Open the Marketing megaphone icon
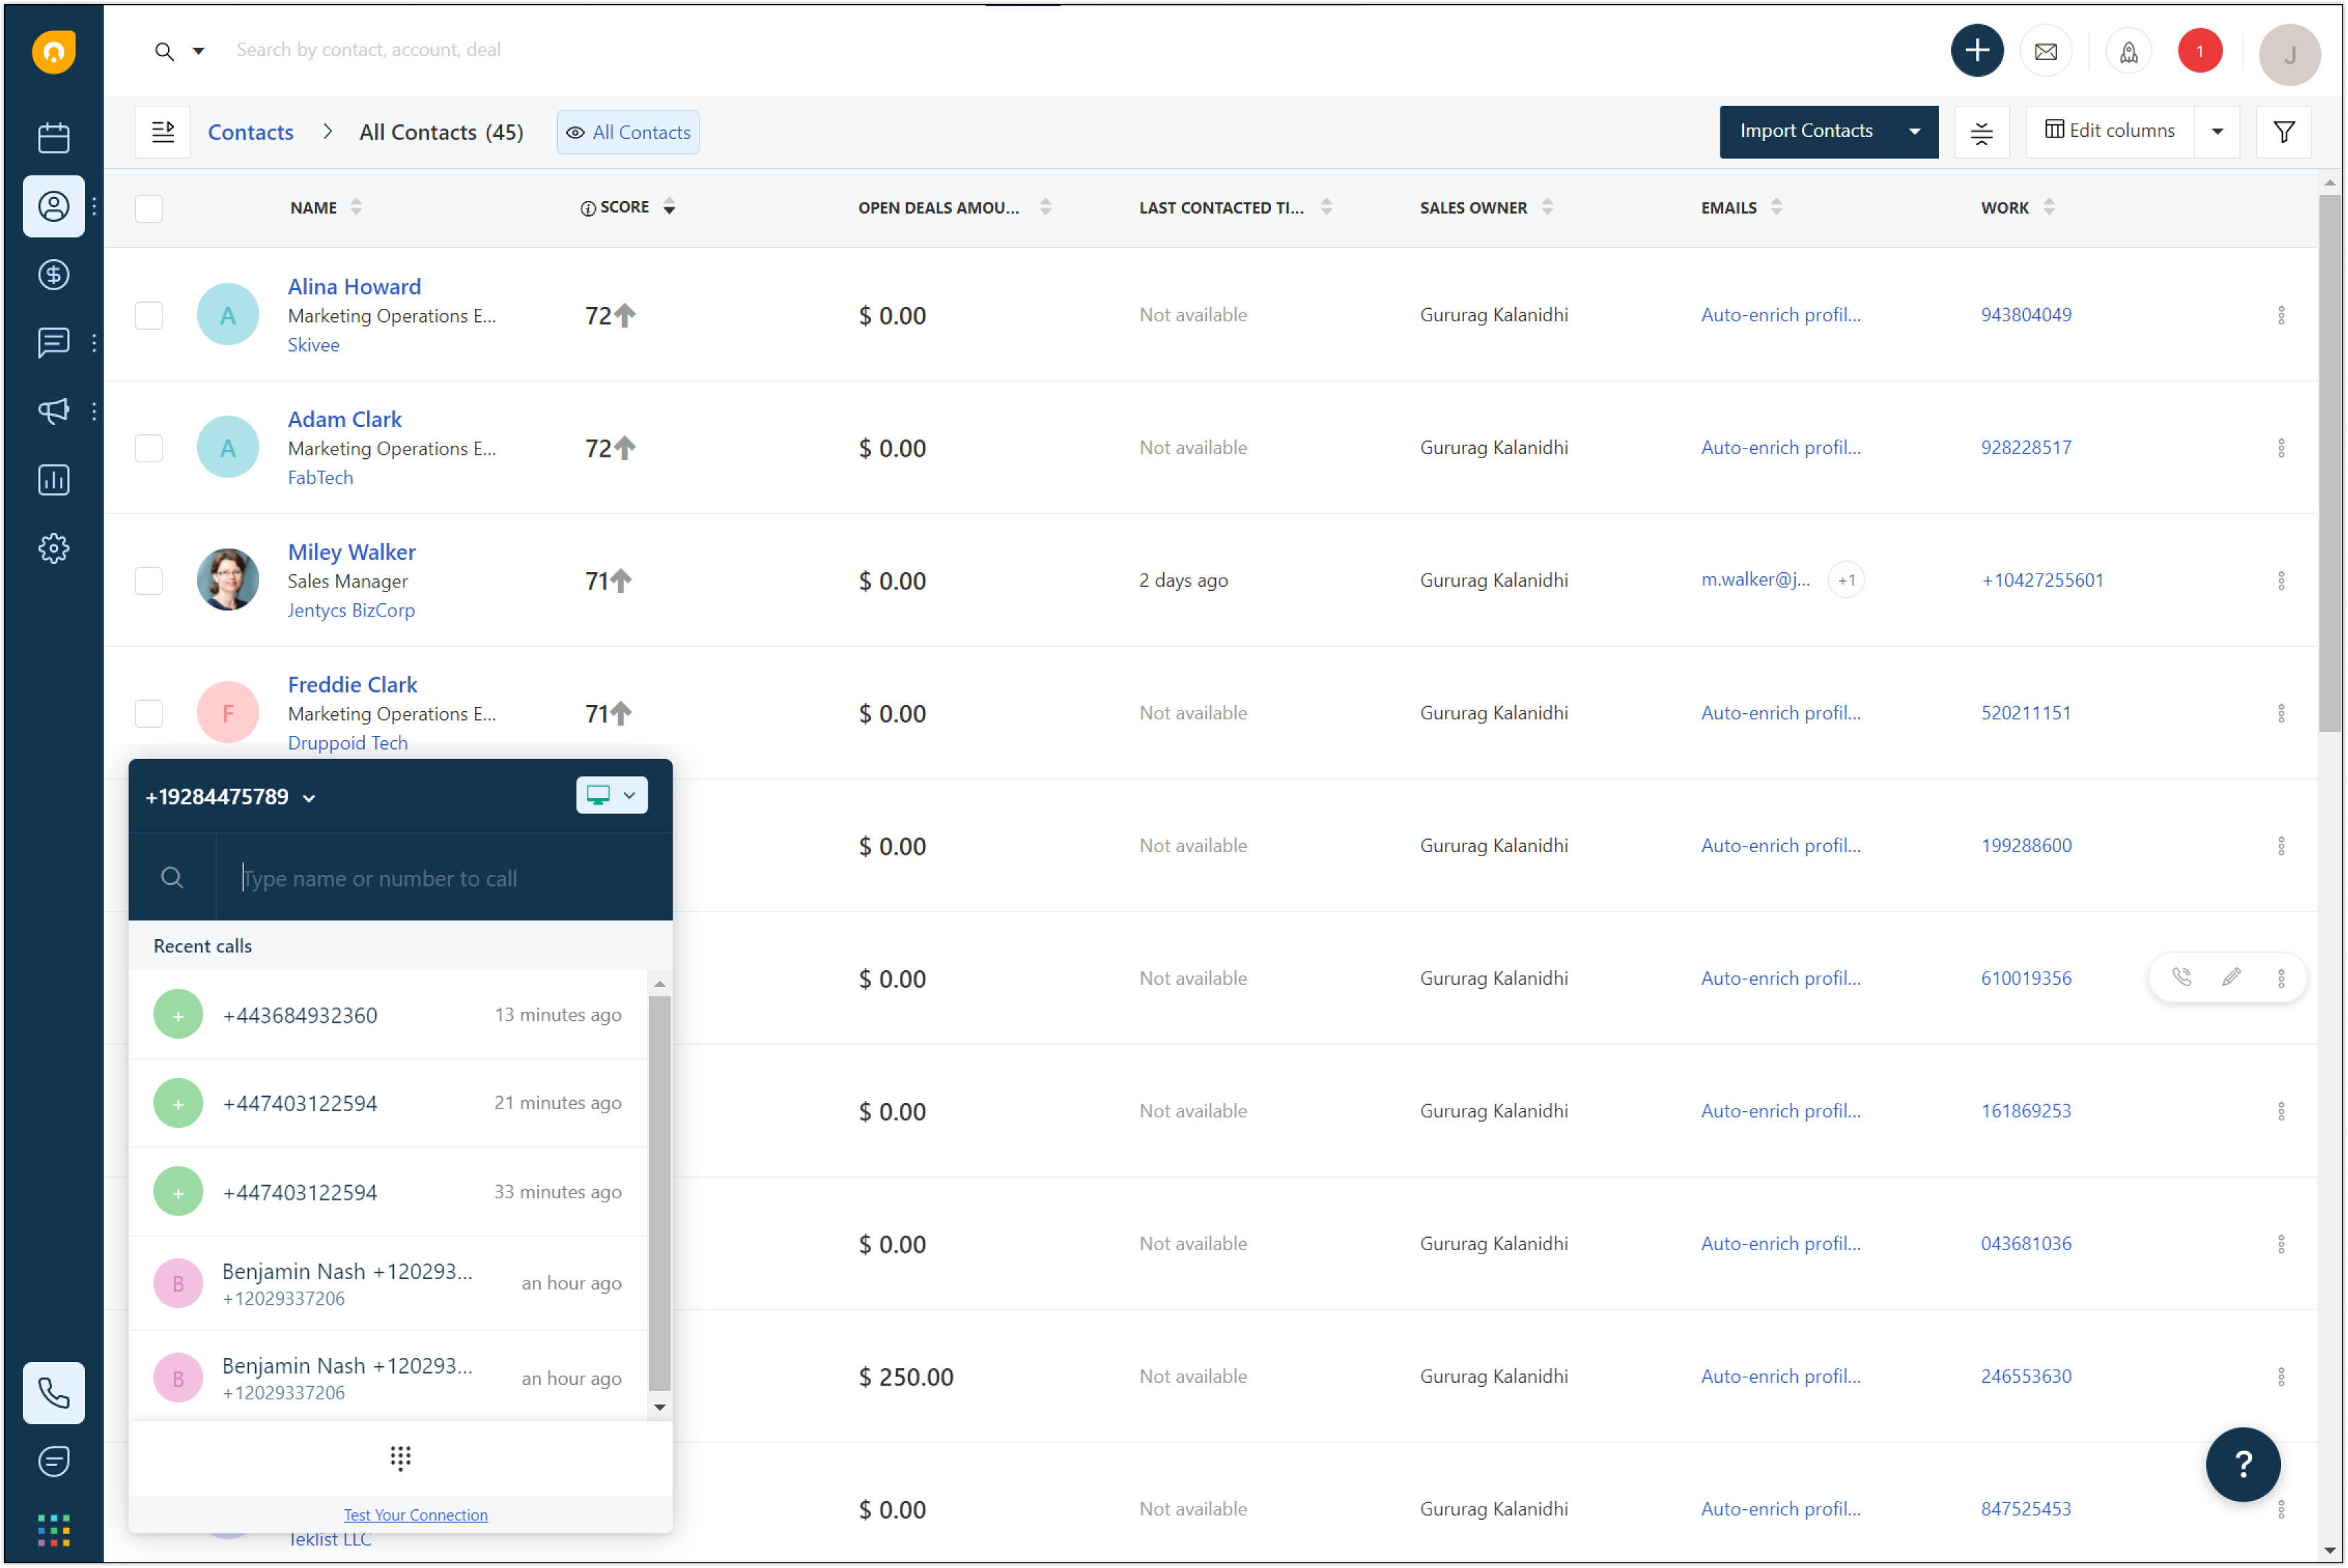 tap(53, 411)
